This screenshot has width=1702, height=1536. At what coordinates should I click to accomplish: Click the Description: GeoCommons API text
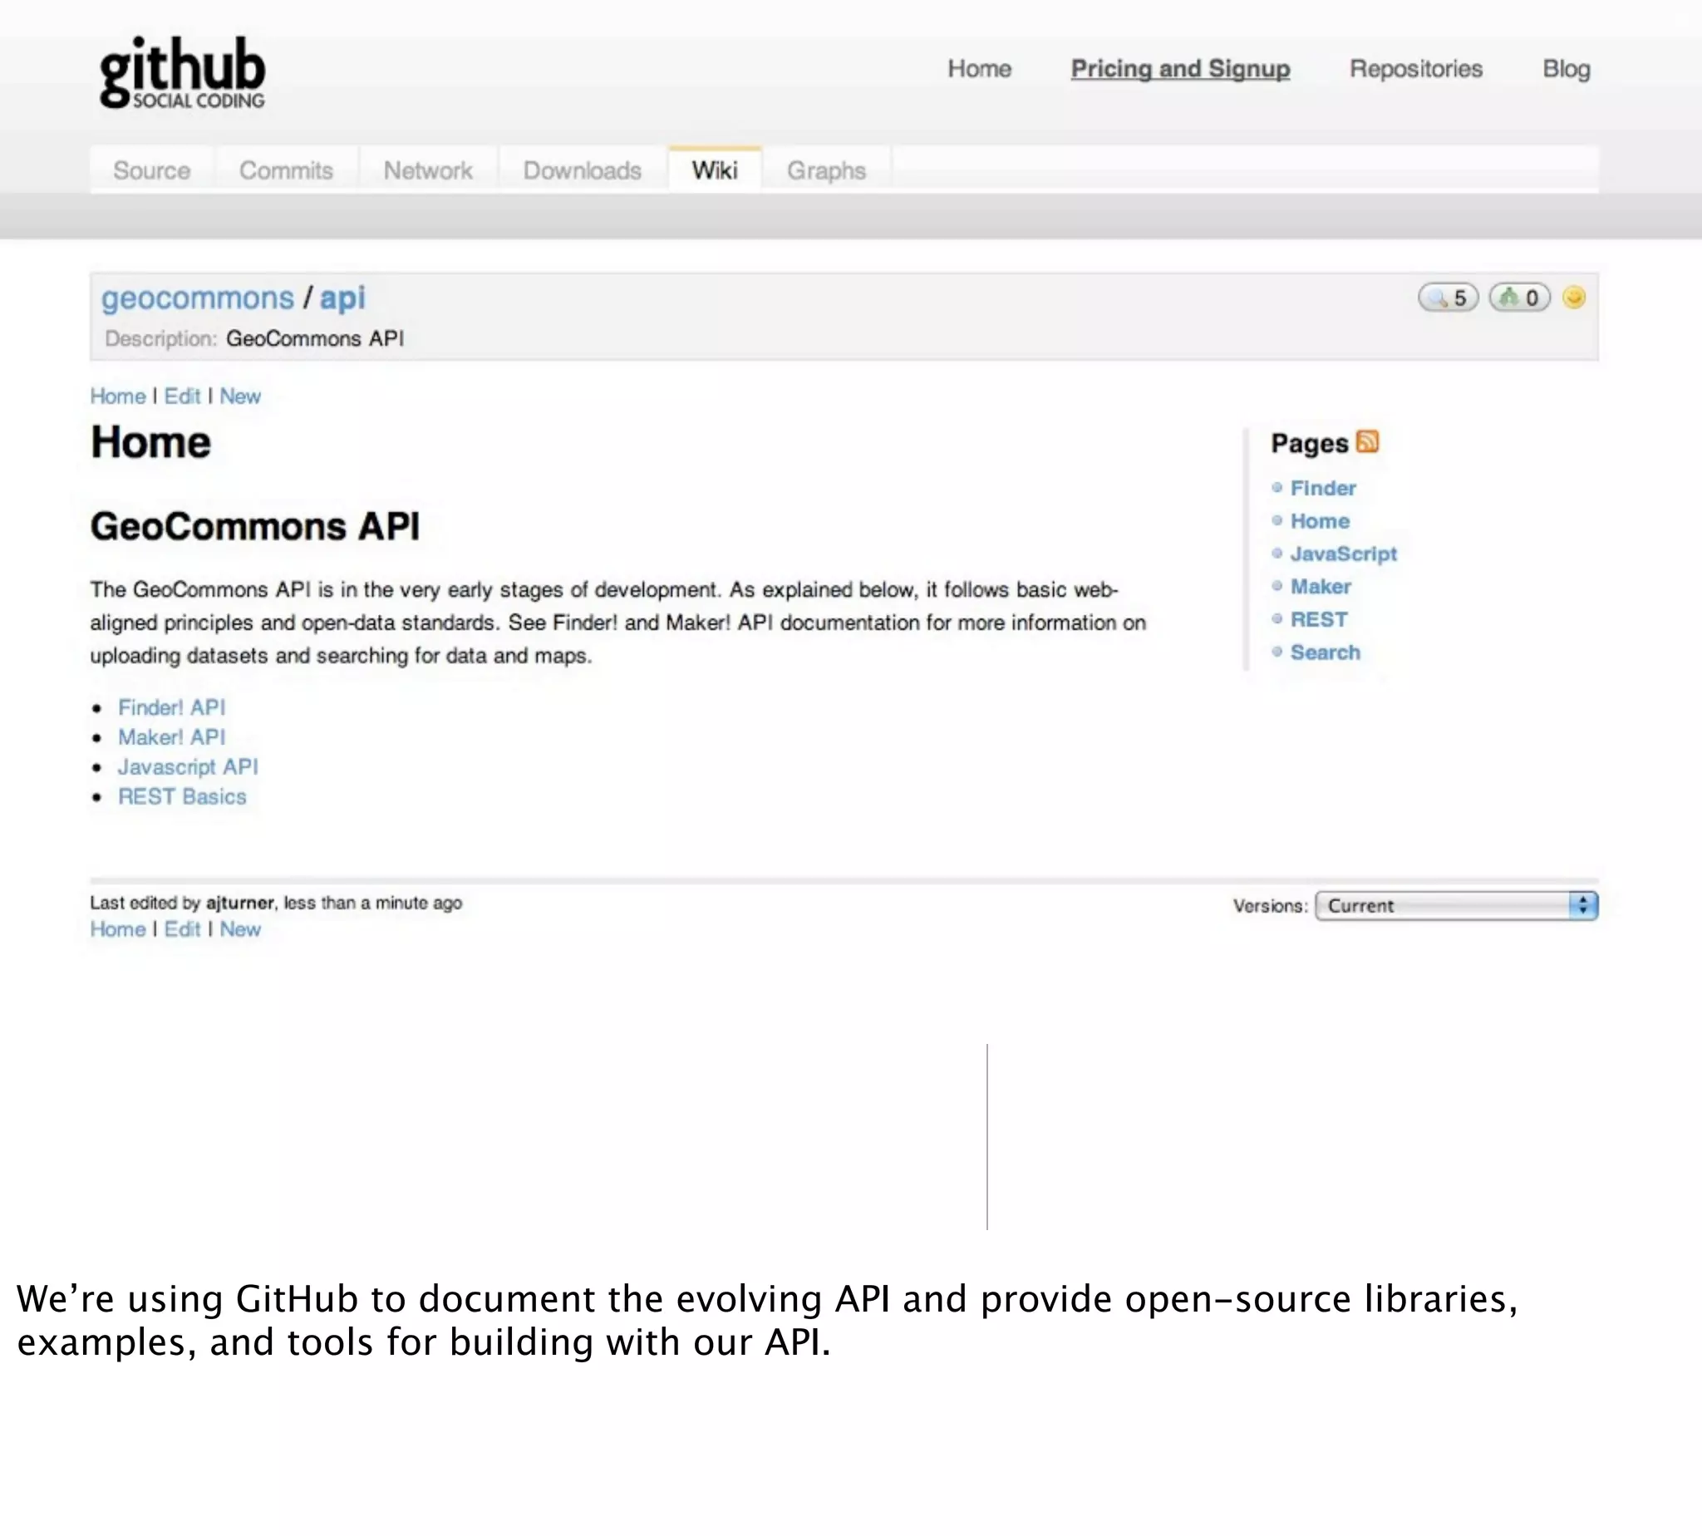(x=255, y=338)
